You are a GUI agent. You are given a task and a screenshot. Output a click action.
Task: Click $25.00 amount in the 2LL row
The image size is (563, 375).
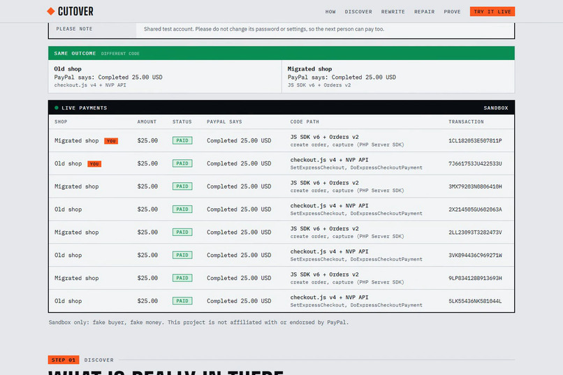tap(147, 233)
